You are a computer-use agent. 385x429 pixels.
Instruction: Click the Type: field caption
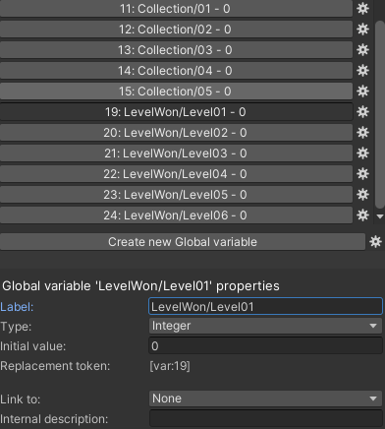(x=16, y=327)
